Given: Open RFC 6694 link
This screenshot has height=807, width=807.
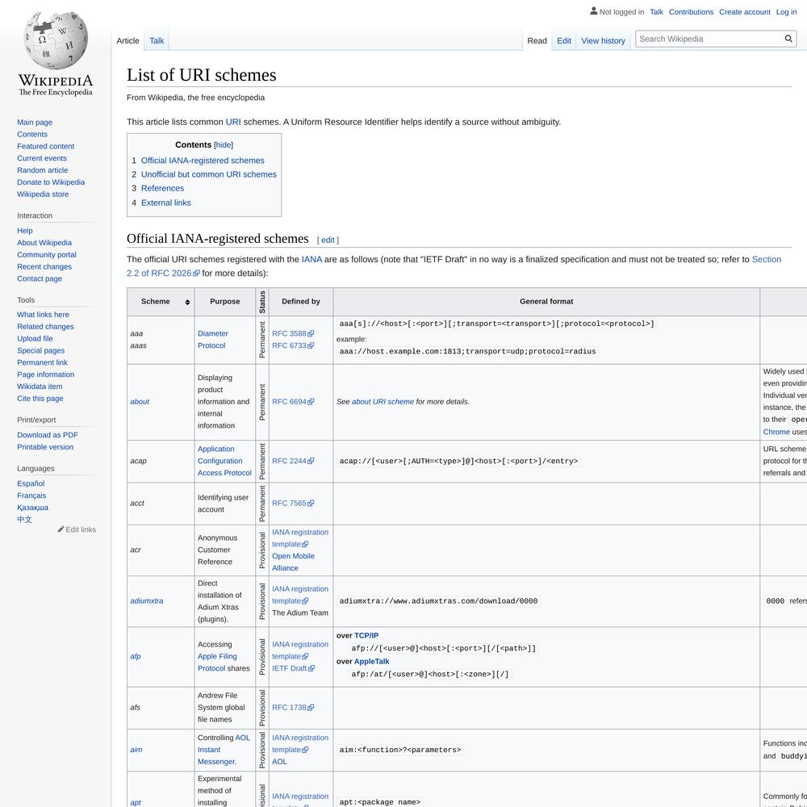Looking at the screenshot, I should point(292,401).
